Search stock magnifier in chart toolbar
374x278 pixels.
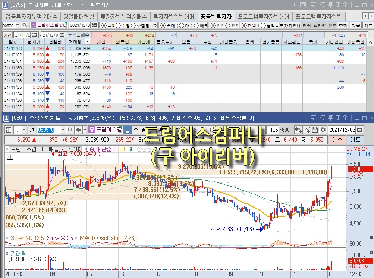point(70,130)
